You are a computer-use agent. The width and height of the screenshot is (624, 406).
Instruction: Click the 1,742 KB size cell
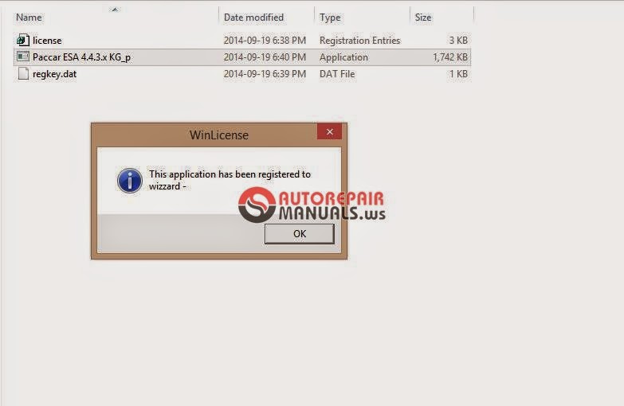tap(450, 57)
